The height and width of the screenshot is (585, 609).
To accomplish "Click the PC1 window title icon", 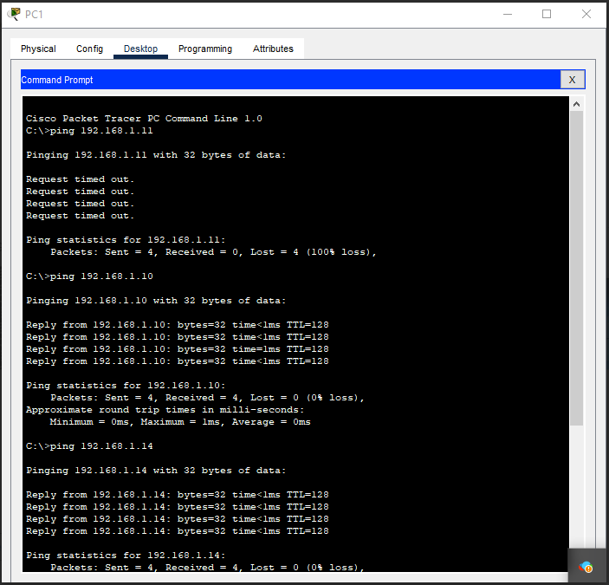I will (15, 14).
